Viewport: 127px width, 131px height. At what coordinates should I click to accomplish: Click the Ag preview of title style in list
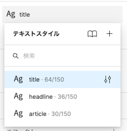18,79
